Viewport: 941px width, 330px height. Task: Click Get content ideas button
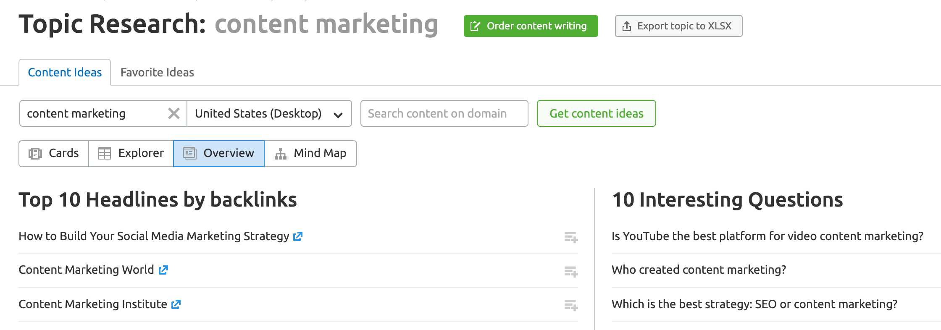(596, 113)
